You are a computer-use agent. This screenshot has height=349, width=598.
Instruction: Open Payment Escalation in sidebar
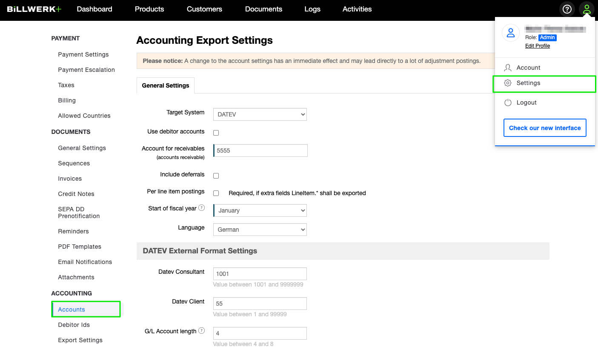coord(86,70)
